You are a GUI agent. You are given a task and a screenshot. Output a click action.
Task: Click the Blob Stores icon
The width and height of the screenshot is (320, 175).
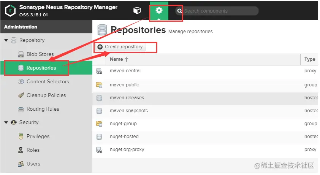pyautogui.click(x=21, y=54)
